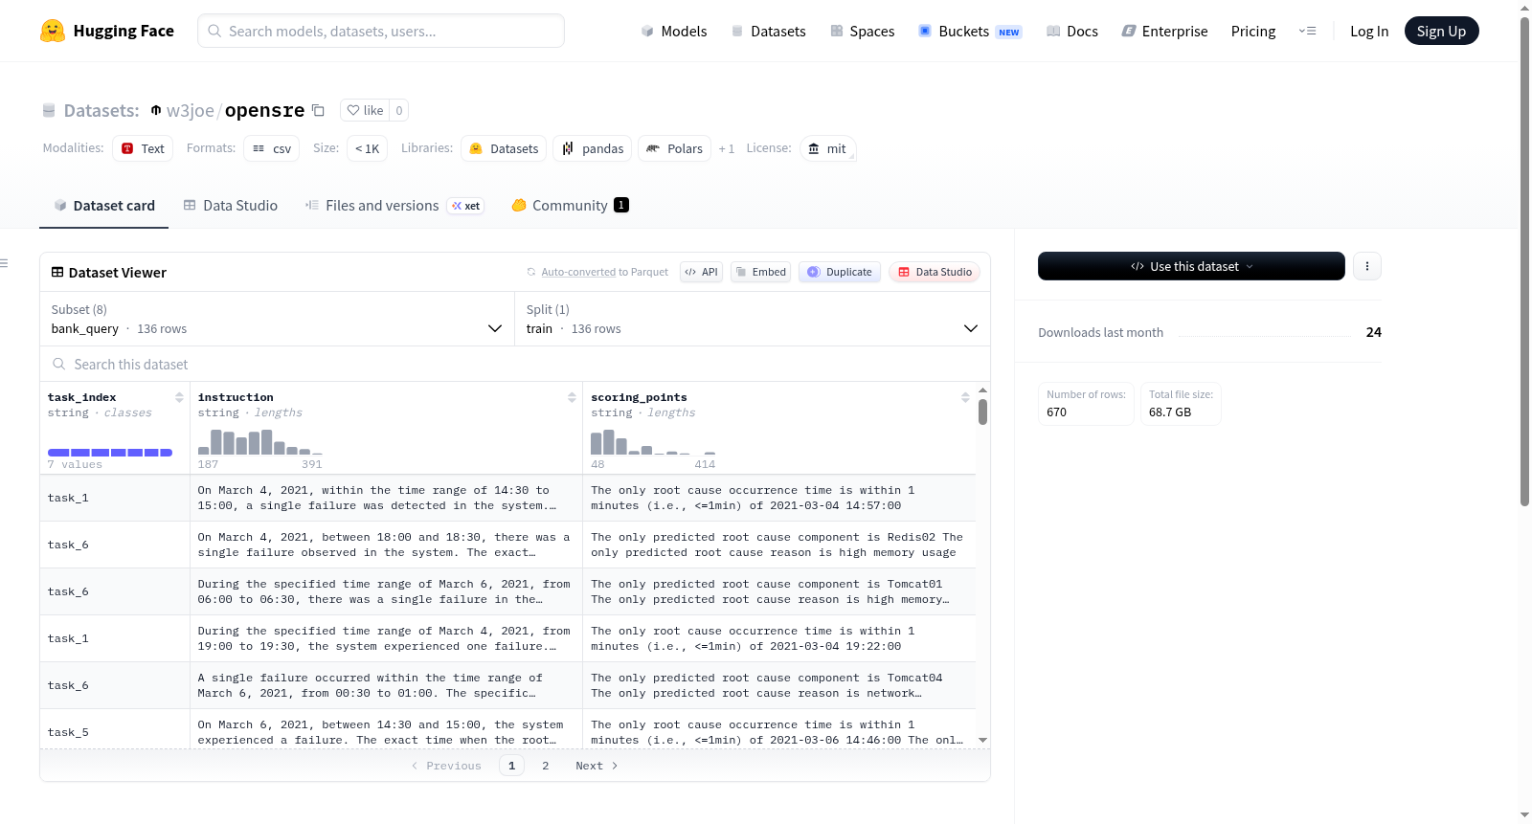Click the heart like button
Screen dimensions: 1532x824
point(365,110)
